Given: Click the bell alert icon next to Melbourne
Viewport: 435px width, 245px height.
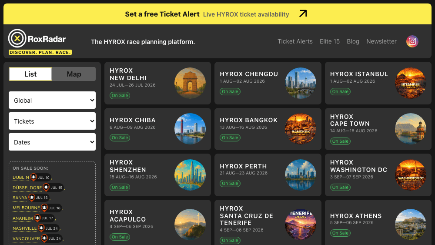Looking at the screenshot, I should click(x=44, y=208).
